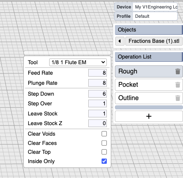
Task: Add a new operation with plus button
Action: 149,116
